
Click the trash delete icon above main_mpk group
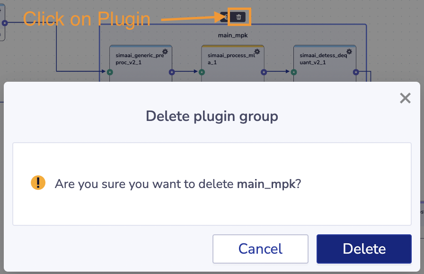238,17
